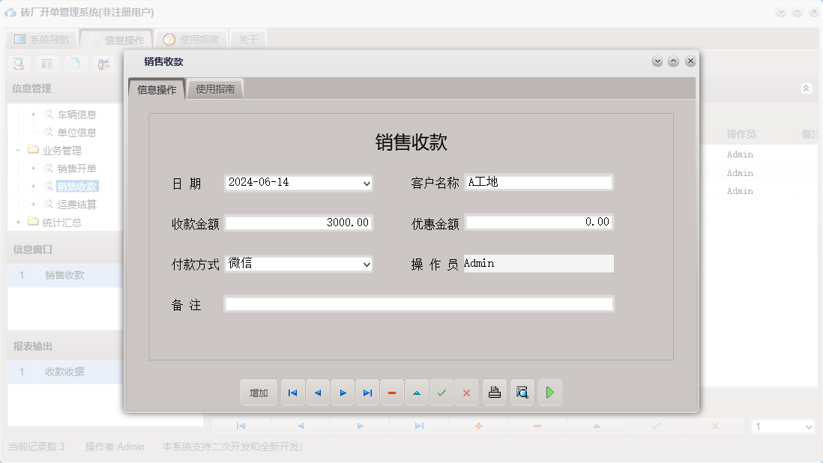The image size is (823, 463).
Task: Jump to the first record
Action: [292, 392]
